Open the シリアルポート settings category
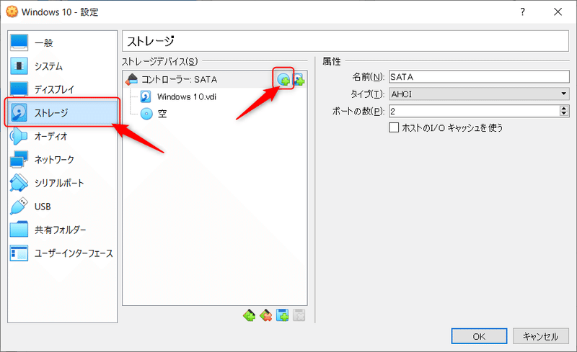Screen dimensions: 577x352 [x=62, y=183]
